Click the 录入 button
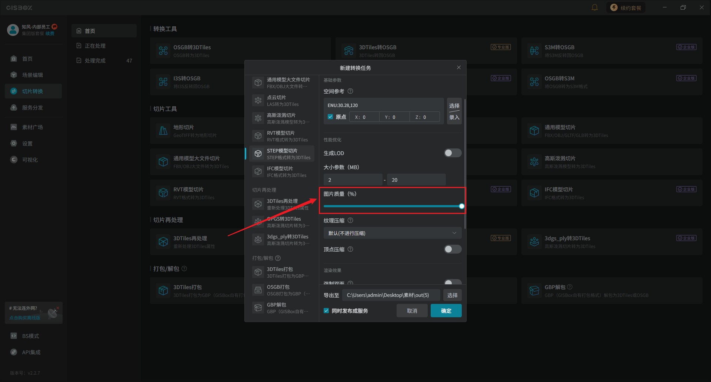The width and height of the screenshot is (711, 382). point(454,117)
